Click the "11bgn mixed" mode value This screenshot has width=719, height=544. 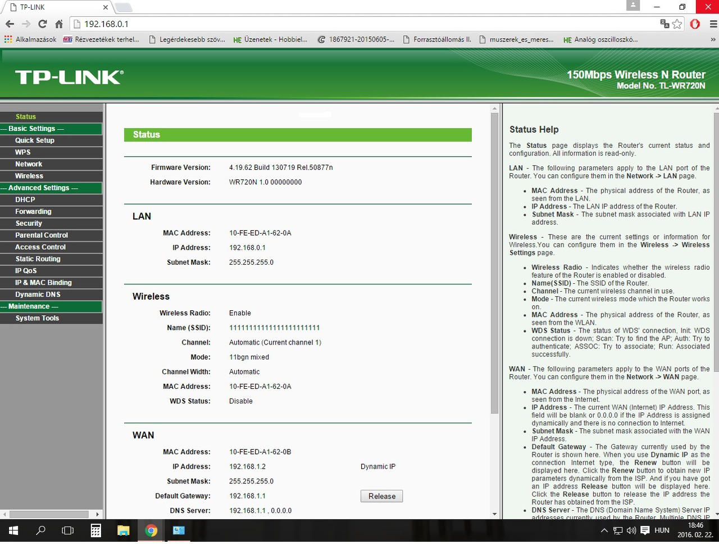pyautogui.click(x=249, y=357)
